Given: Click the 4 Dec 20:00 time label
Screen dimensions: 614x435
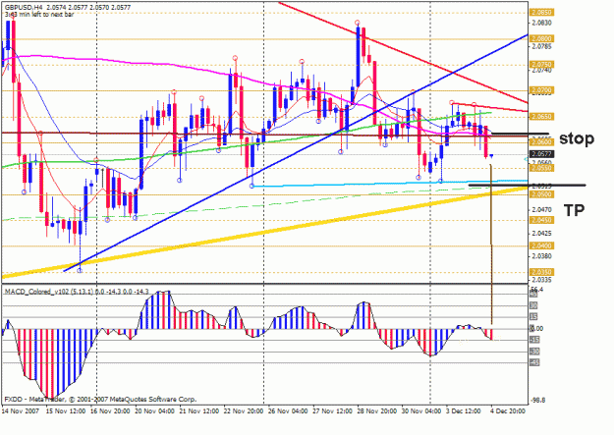Looking at the screenshot, I should coord(508,411).
